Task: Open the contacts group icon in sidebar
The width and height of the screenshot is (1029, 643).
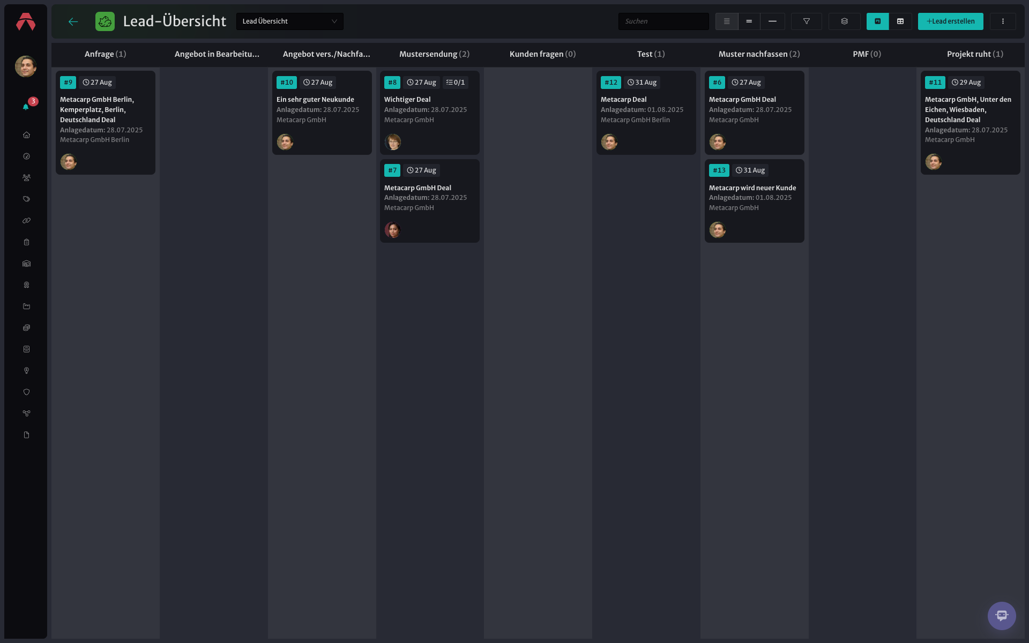Action: (26, 178)
